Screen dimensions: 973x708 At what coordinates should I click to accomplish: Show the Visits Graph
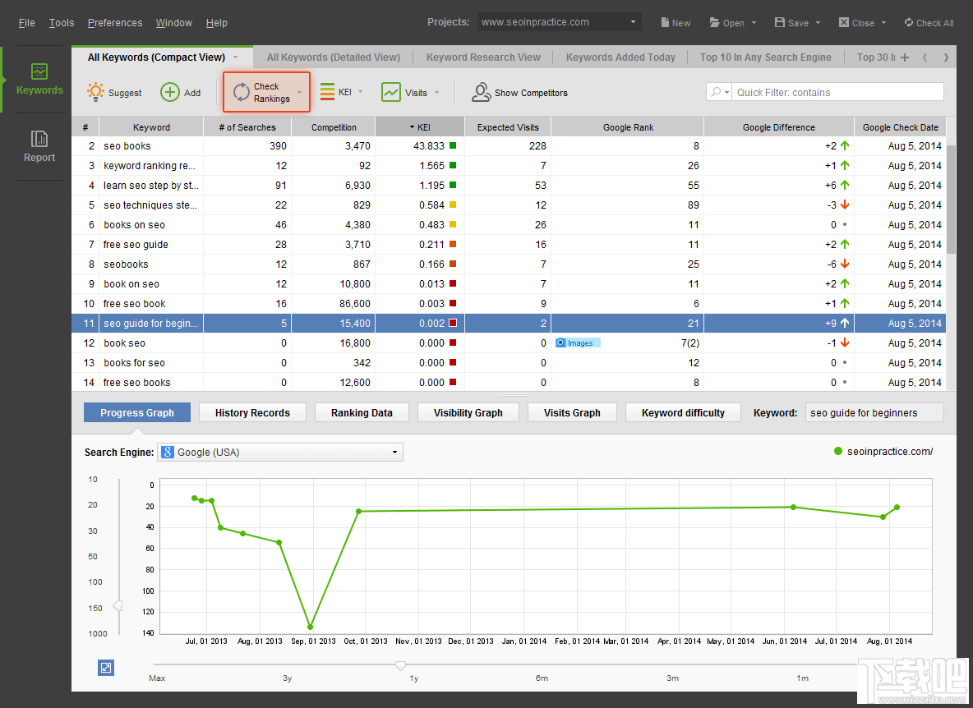[572, 413]
